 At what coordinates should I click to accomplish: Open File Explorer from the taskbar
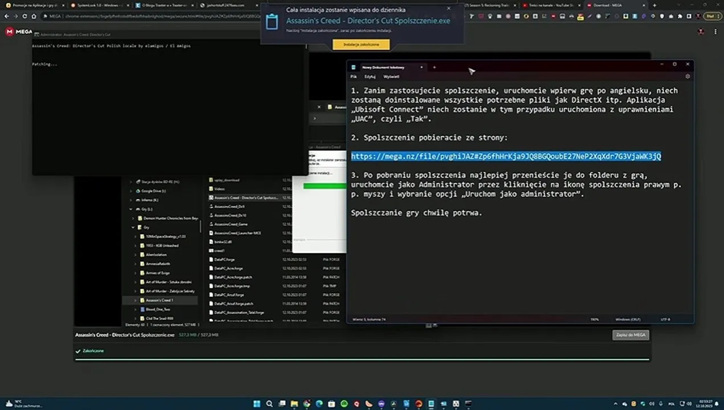(294, 404)
